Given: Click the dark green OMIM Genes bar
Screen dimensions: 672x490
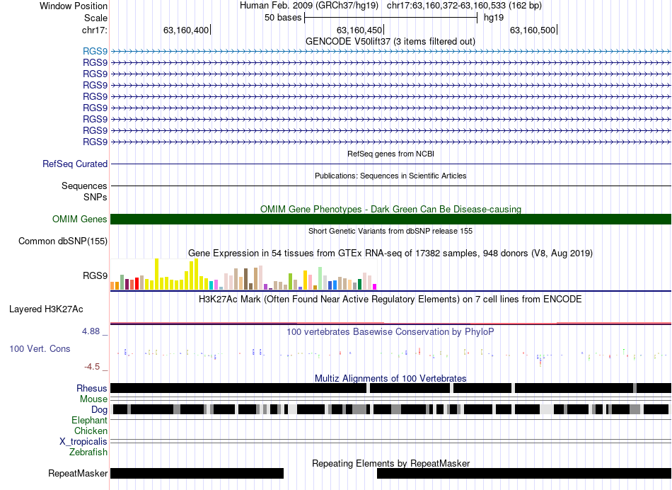Looking at the screenshot, I should click(x=390, y=220).
